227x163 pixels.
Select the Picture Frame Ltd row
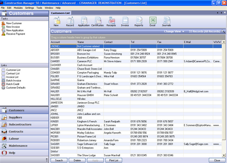136,136
